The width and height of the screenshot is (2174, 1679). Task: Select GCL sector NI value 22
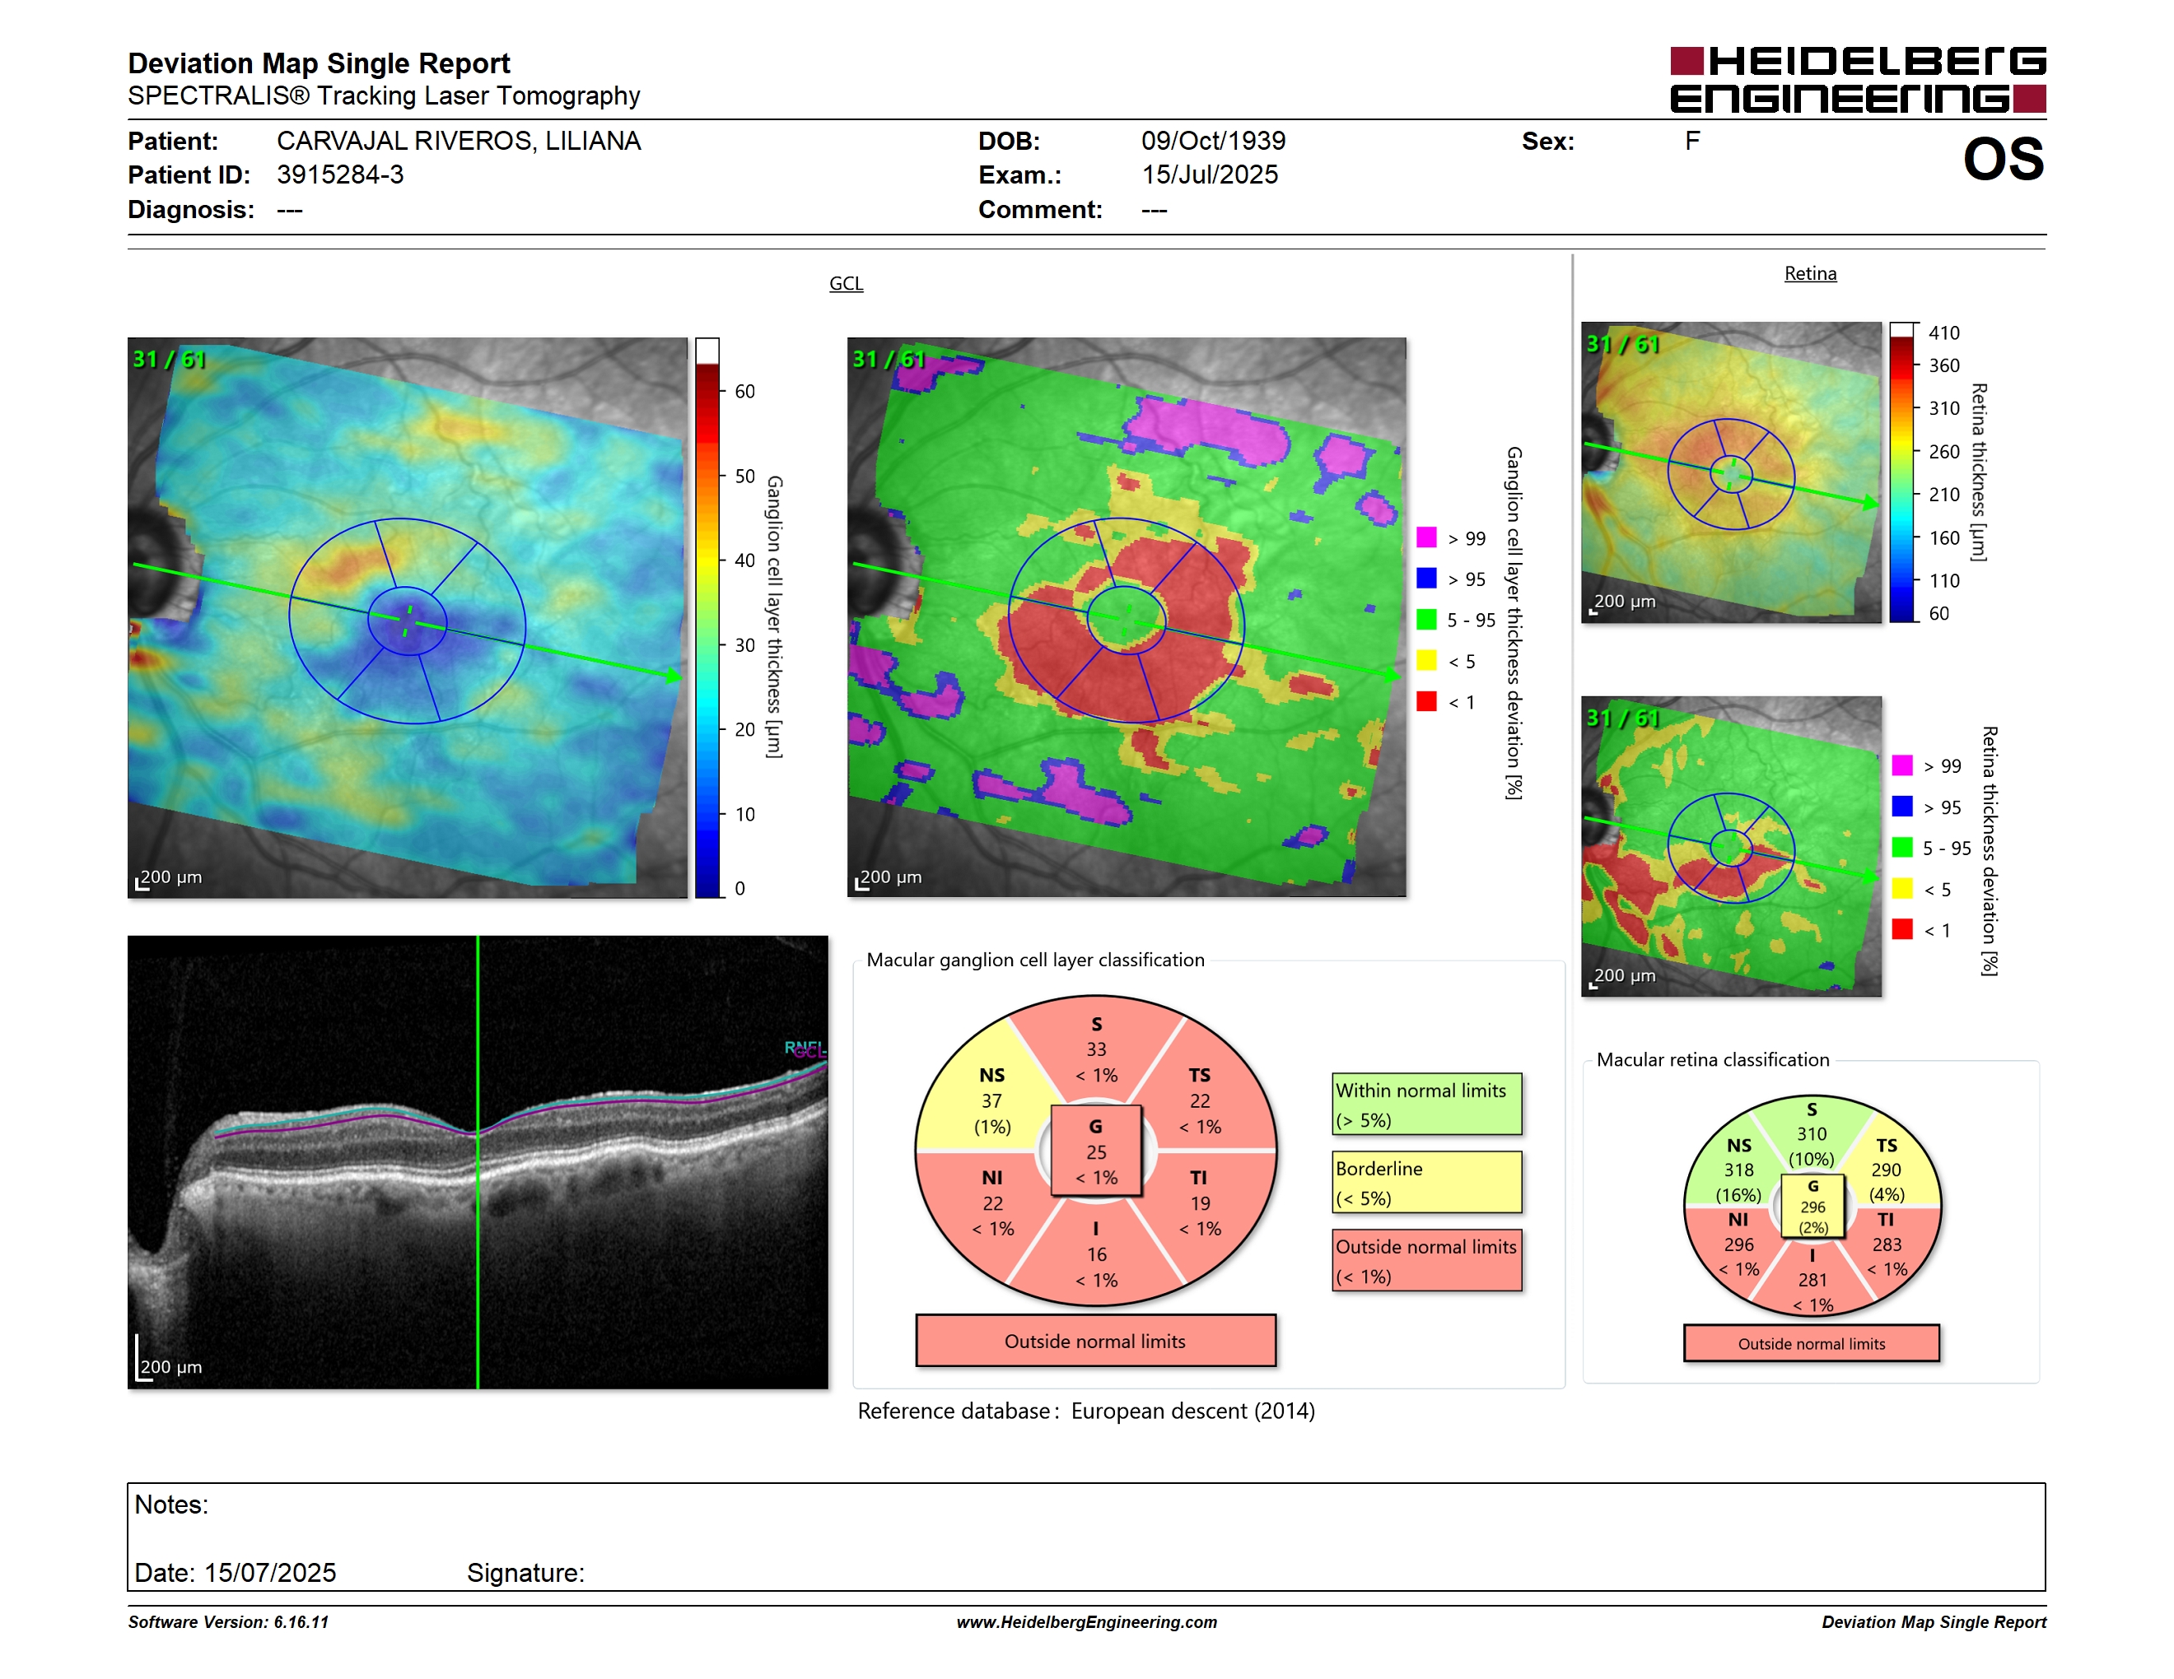click(992, 1203)
